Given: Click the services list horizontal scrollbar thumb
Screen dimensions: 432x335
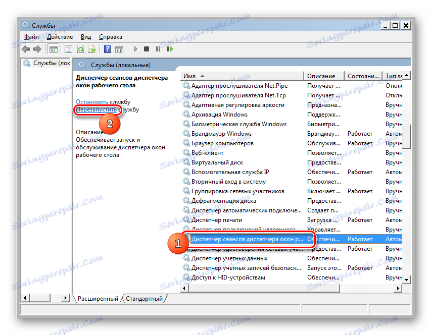Looking at the screenshot, I should pyautogui.click(x=264, y=288).
